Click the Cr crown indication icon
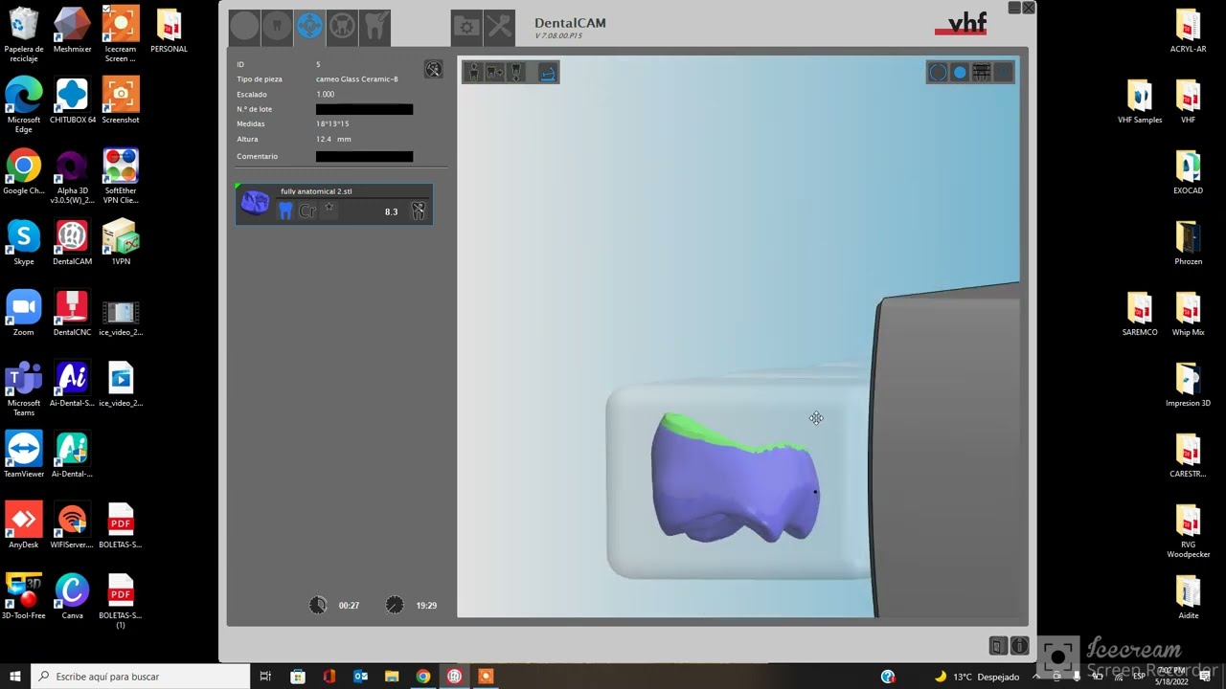1226x689 pixels. click(x=307, y=211)
